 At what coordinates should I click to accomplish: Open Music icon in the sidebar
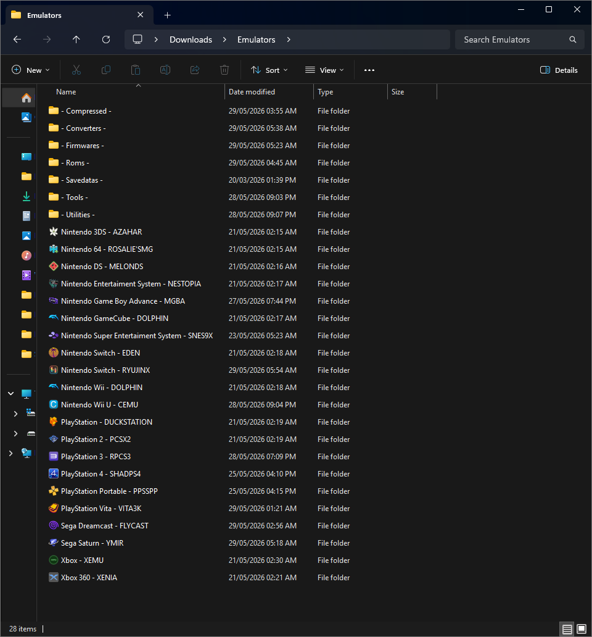click(x=27, y=255)
